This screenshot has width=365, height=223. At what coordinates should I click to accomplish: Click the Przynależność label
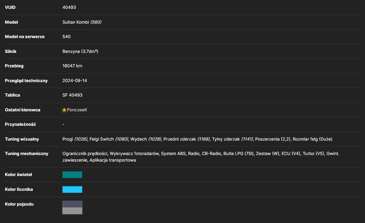20,124
